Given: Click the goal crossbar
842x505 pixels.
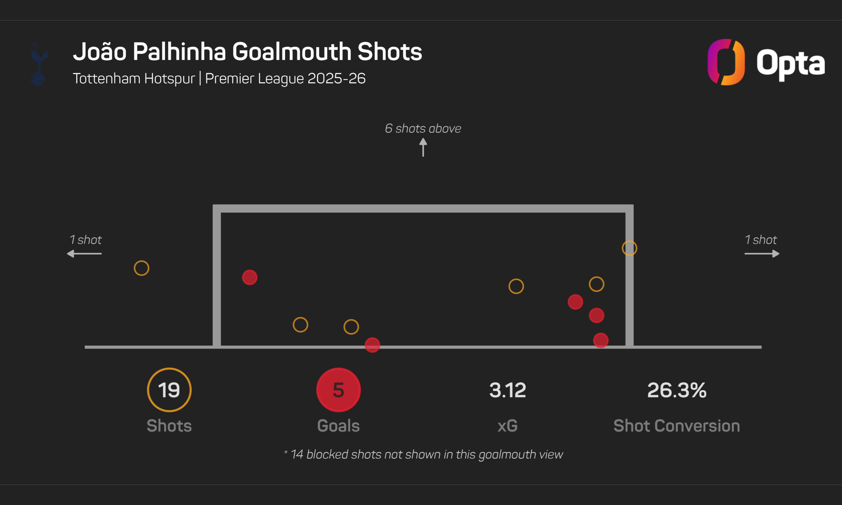Looking at the screenshot, I should point(423,208).
